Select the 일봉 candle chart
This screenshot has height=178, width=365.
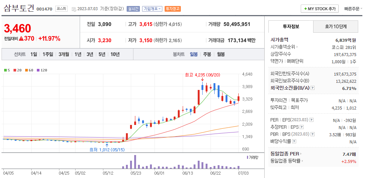coord(194,54)
